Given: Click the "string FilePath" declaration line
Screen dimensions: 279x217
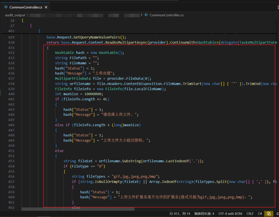Looking at the screenshot, I should 77,58.
